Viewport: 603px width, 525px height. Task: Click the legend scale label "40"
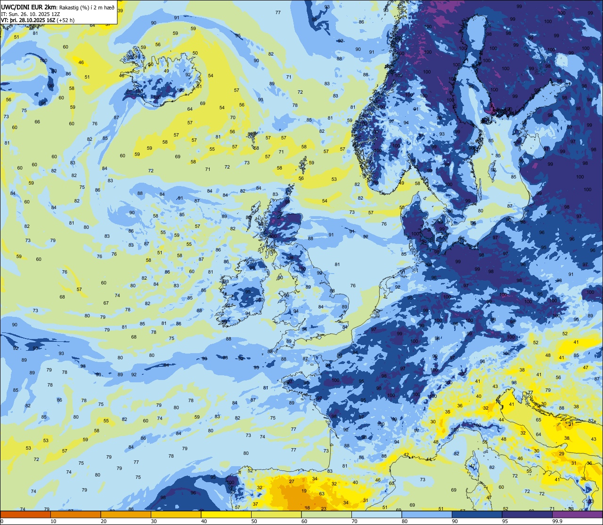coord(204,521)
